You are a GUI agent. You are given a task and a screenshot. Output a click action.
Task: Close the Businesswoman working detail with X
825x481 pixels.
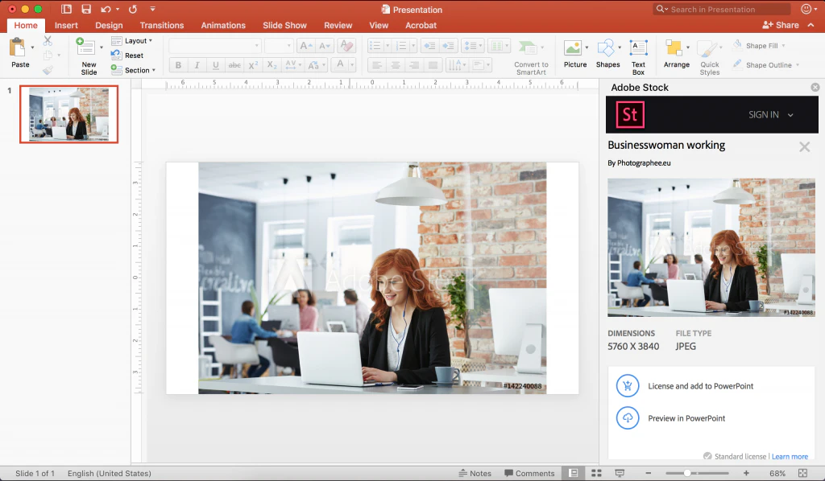coord(804,146)
